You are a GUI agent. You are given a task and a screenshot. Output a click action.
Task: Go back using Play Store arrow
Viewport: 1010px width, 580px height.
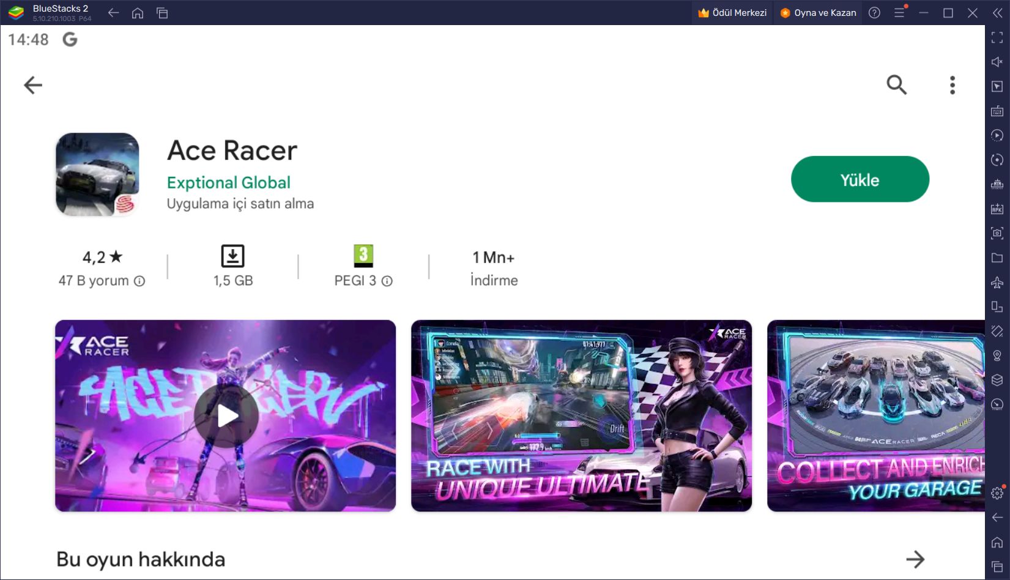pyautogui.click(x=33, y=85)
